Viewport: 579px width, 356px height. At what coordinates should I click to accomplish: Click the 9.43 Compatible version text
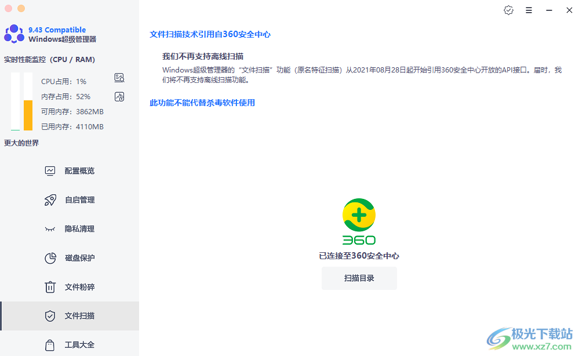pos(57,30)
